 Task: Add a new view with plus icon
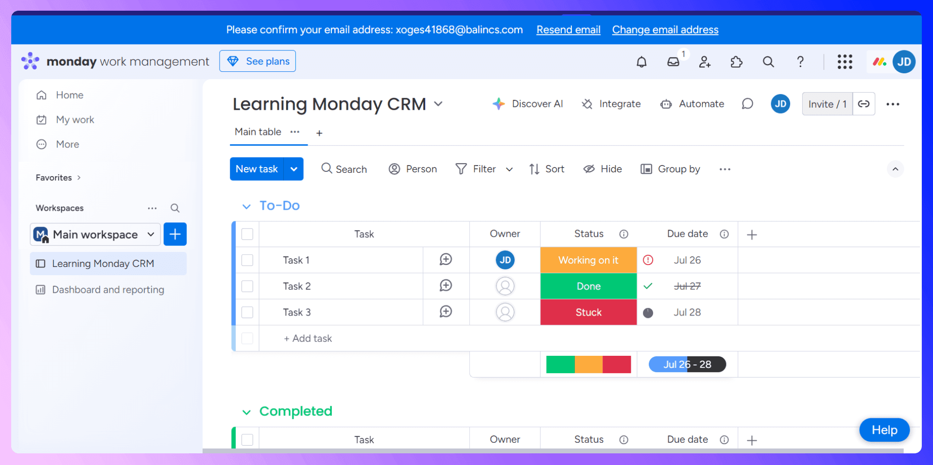[319, 133]
